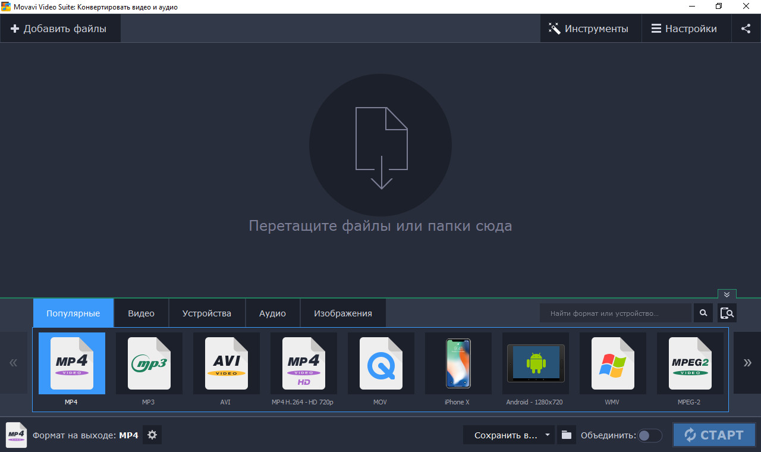Viewport: 761px width, 452px height.
Task: Switch to the Аудио tab
Action: point(272,313)
